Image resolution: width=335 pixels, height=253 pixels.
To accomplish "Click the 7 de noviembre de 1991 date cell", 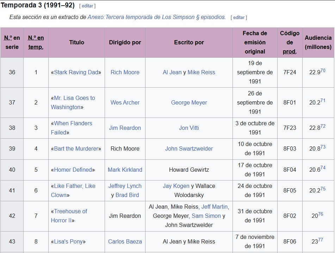I will point(255,241).
